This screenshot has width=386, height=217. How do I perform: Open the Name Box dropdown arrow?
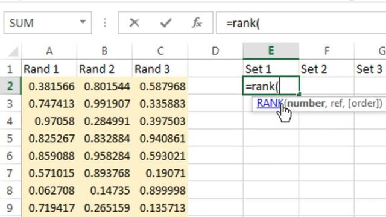[83, 22]
